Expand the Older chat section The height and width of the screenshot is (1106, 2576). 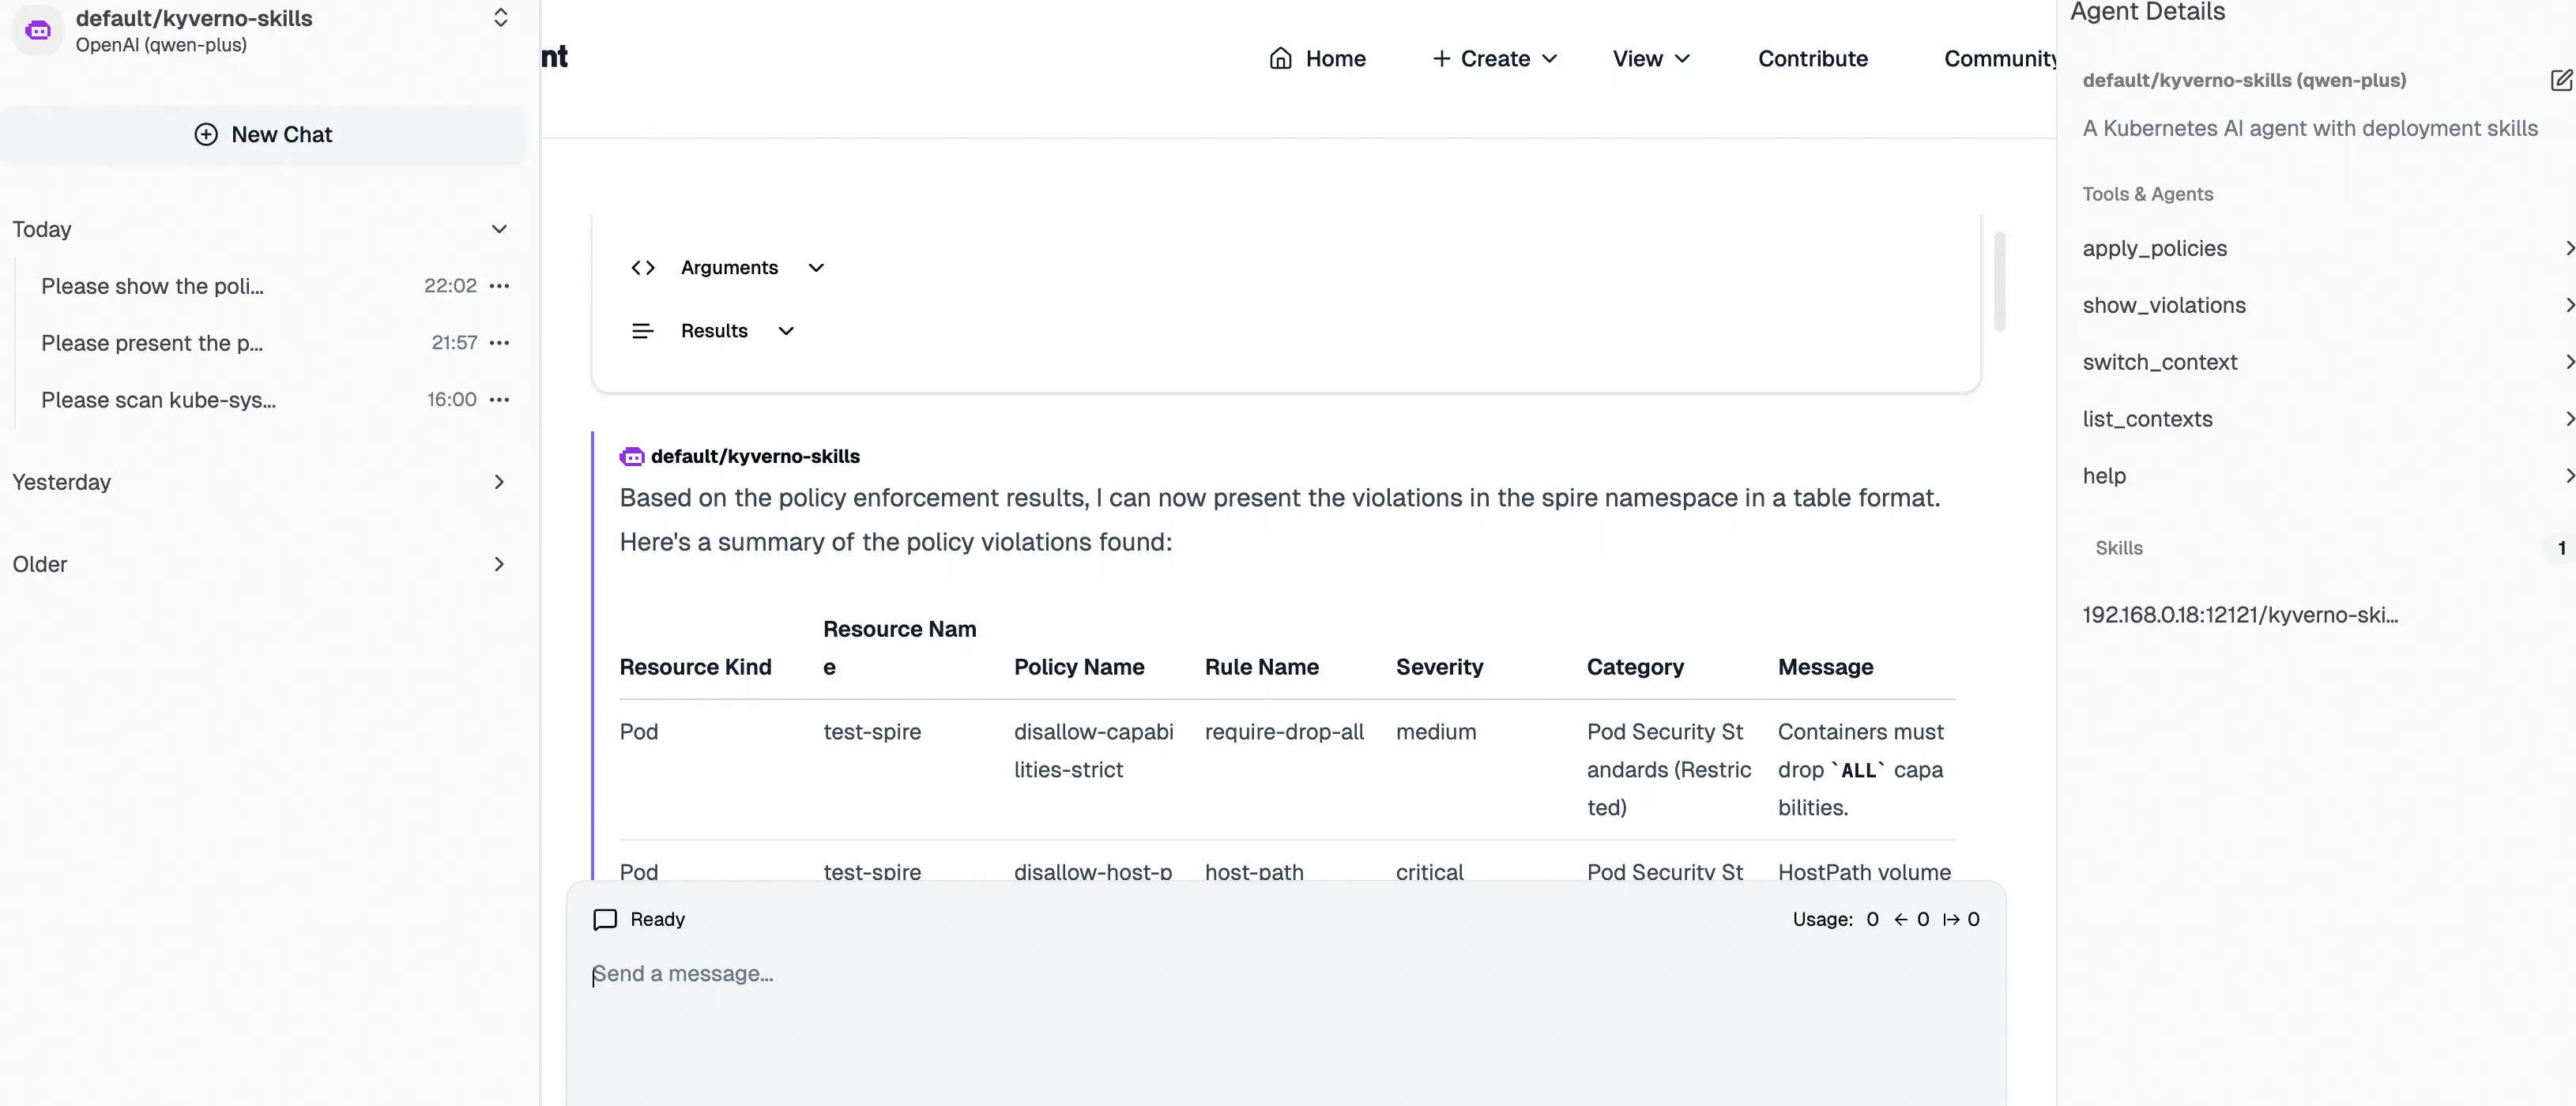tap(499, 564)
